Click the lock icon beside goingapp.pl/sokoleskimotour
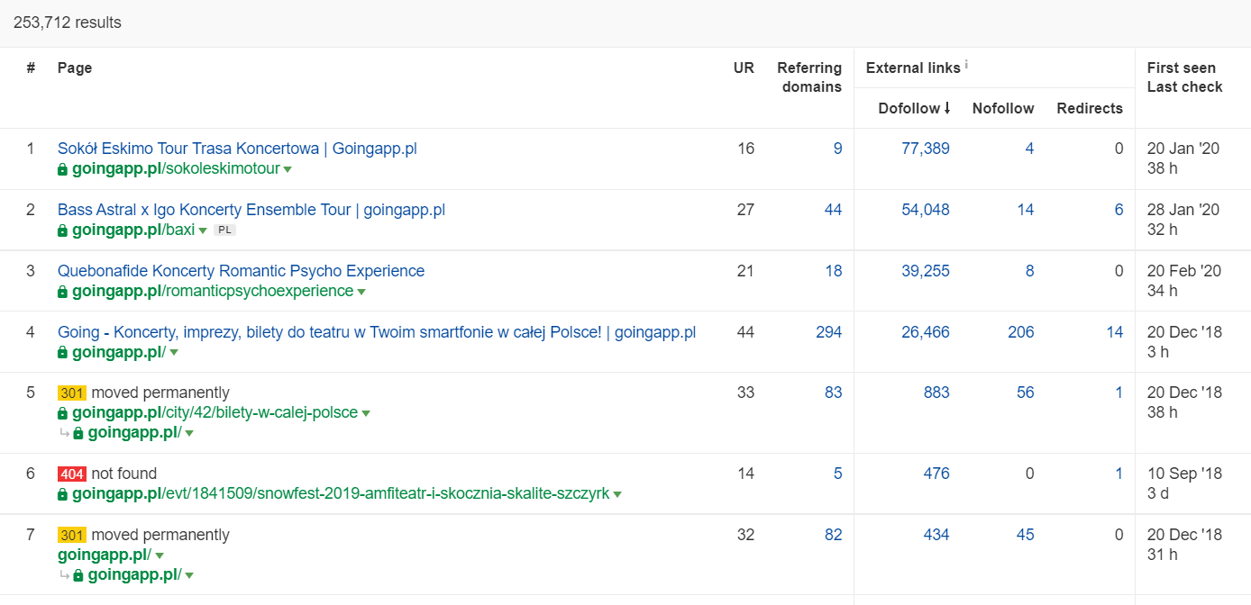 pos(63,169)
